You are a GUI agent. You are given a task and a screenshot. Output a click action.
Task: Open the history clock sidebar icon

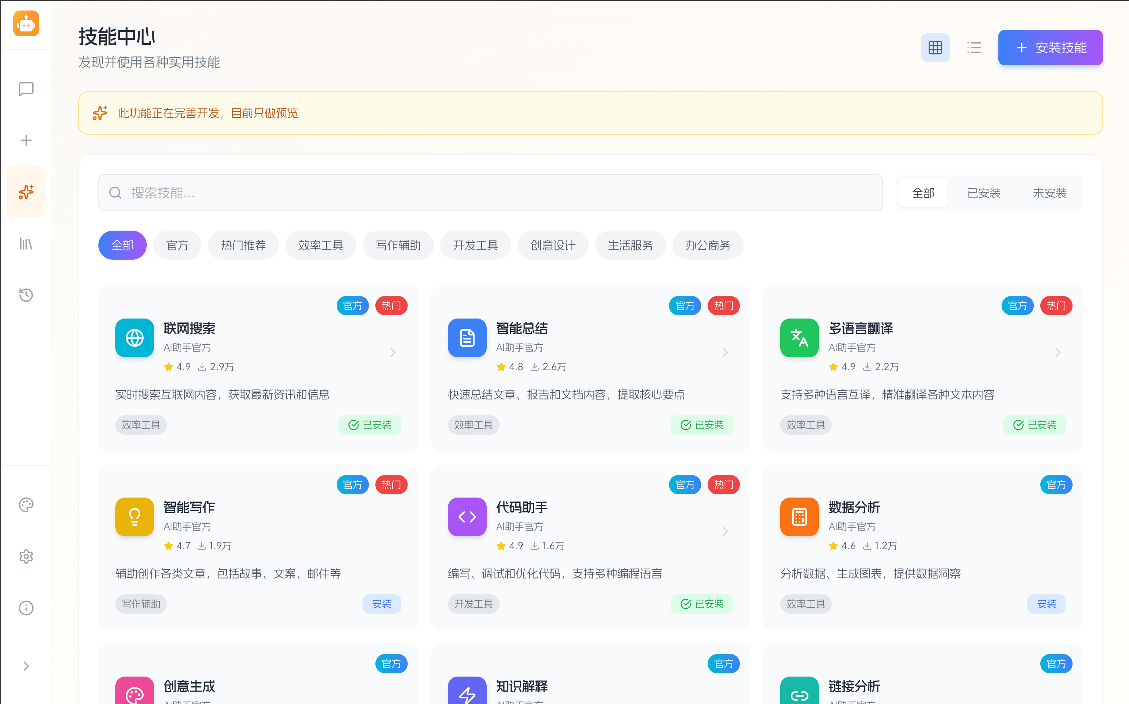point(26,295)
